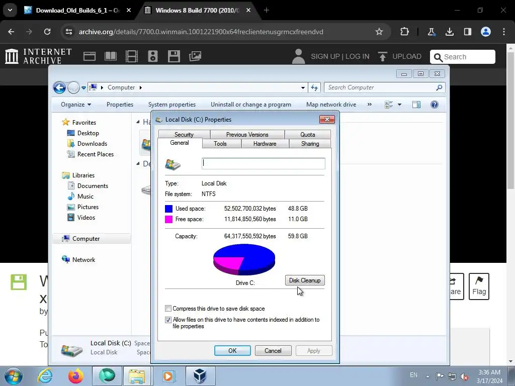
Task: Toggle the preview pane icon
Action: (416, 105)
